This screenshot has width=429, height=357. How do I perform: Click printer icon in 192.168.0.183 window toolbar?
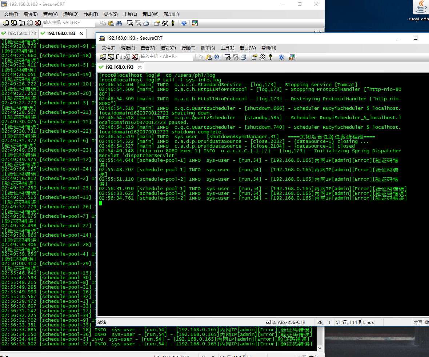[146, 23]
